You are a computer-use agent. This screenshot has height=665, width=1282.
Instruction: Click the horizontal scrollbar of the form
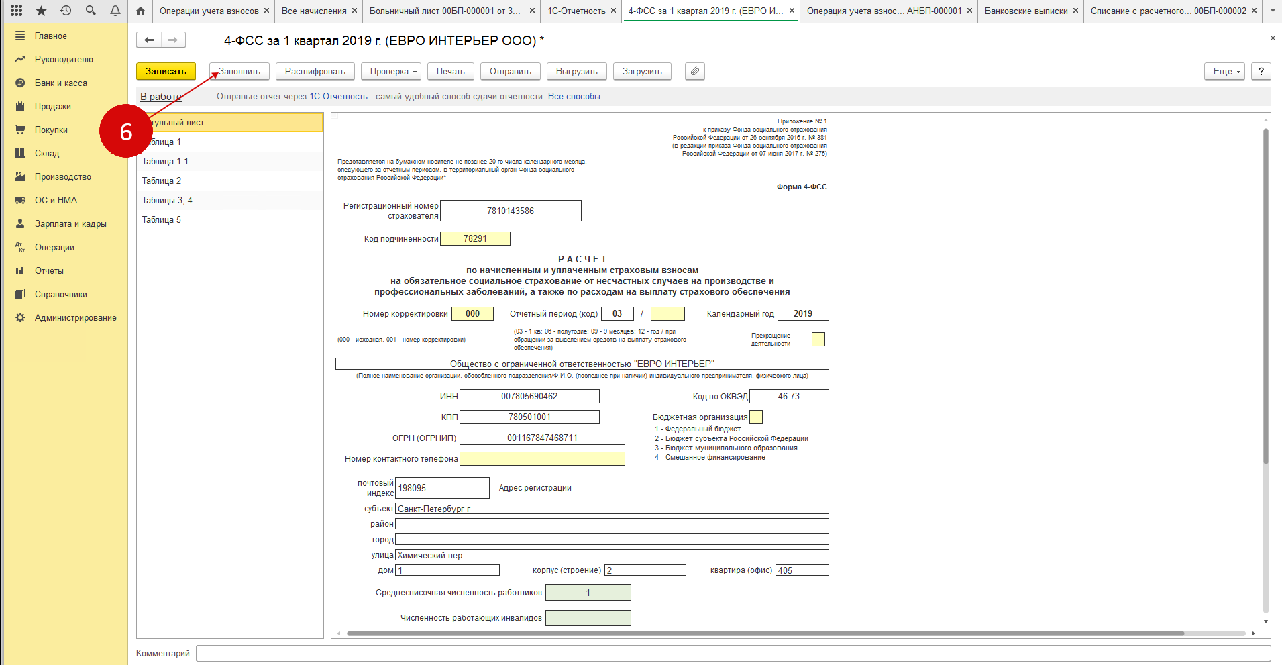point(765,633)
